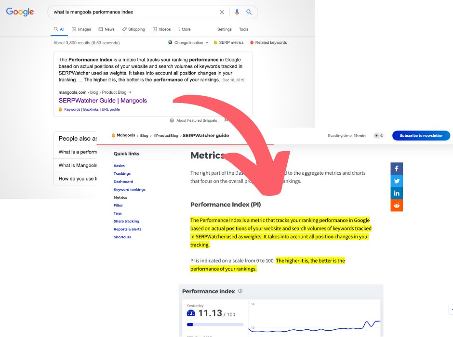Open the More search menu
Image resolution: width=453 pixels, height=337 pixels.
click(x=184, y=29)
